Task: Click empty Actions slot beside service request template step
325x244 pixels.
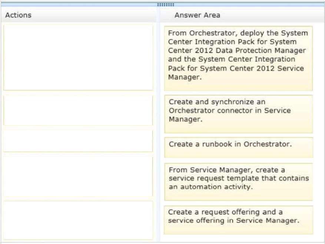Action: click(78, 176)
